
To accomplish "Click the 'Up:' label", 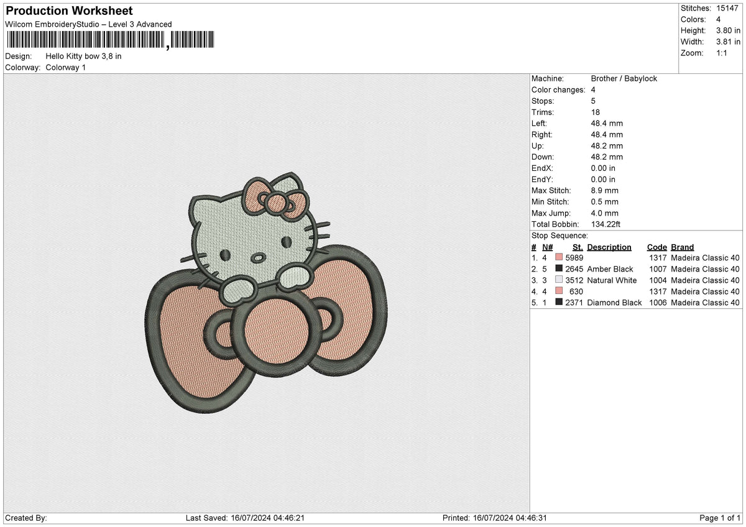I will [538, 146].
